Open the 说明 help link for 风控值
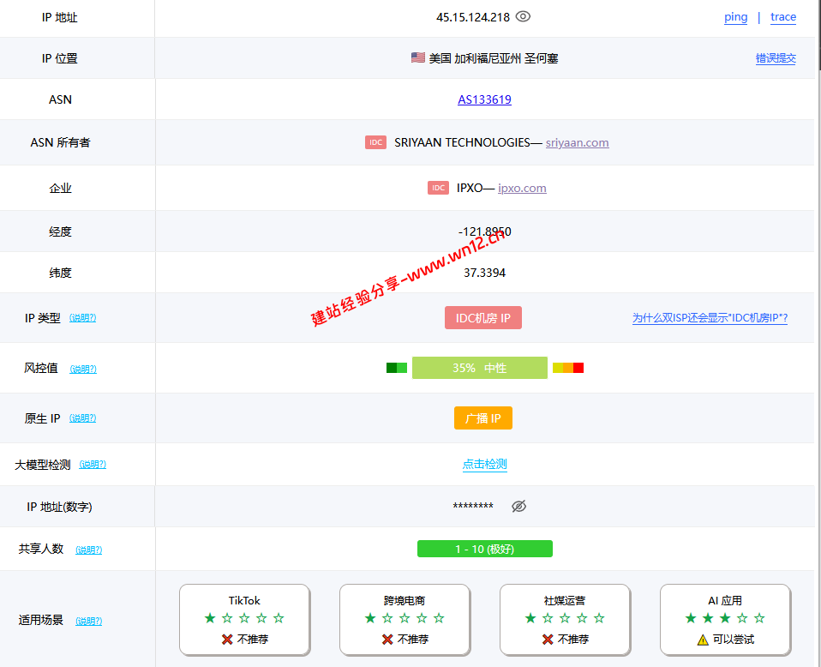Screen dimensions: 821x667 [83, 369]
